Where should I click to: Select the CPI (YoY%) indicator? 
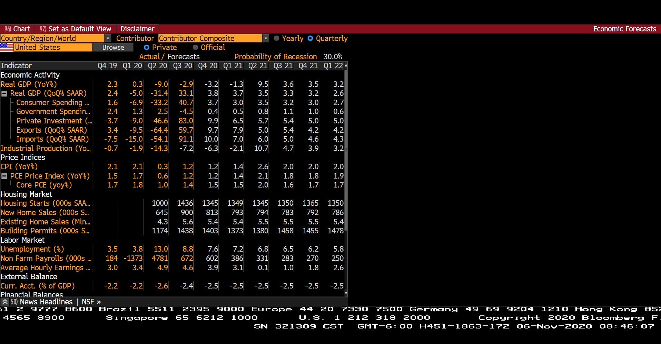pyautogui.click(x=19, y=166)
